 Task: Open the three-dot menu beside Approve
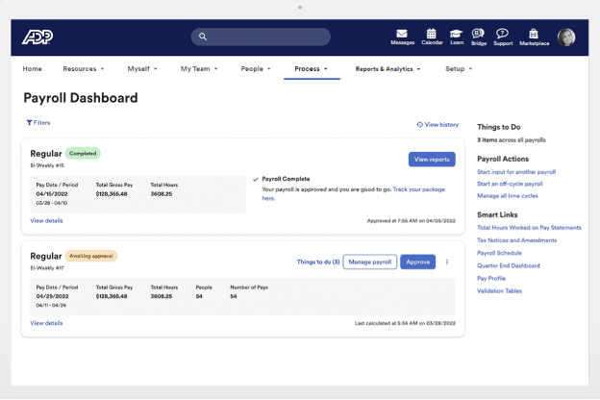point(447,262)
